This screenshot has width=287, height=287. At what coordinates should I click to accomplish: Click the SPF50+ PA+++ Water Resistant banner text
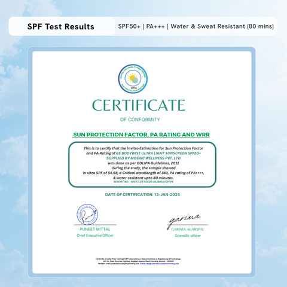pos(196,26)
